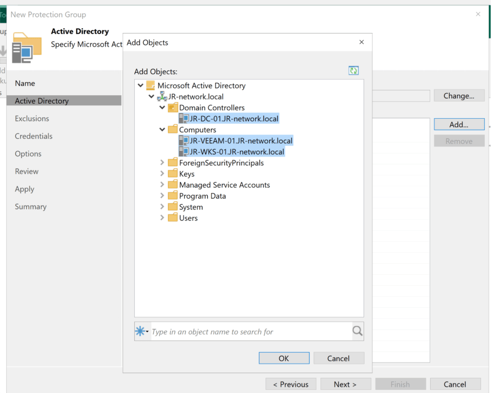Click the Microsoft Active Directory root icon
The height and width of the screenshot is (393, 491).
[151, 86]
